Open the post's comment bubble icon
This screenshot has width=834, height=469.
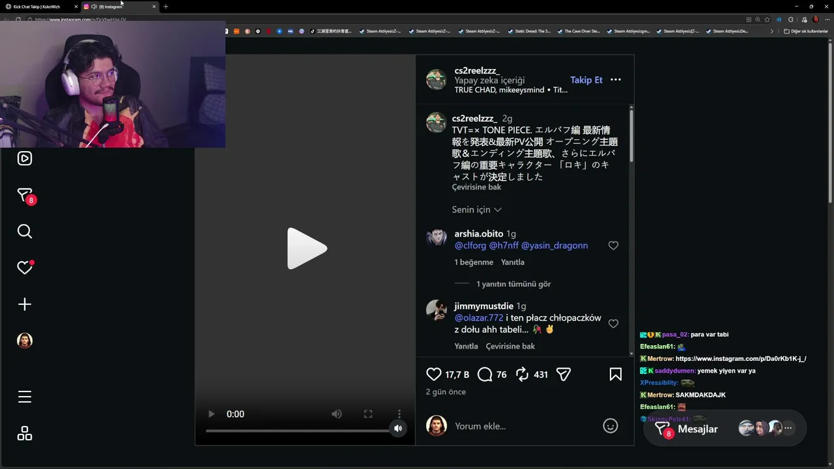[x=485, y=374]
